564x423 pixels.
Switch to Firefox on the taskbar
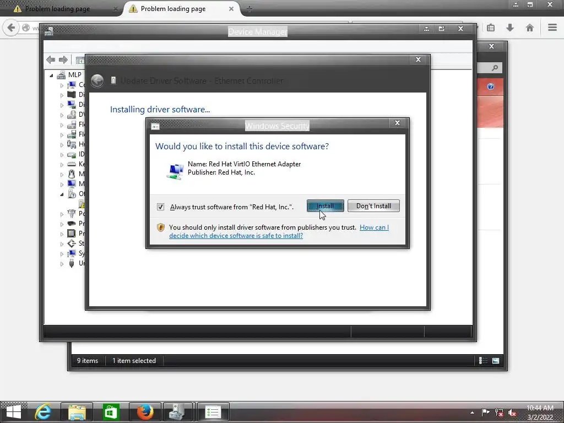click(x=145, y=412)
